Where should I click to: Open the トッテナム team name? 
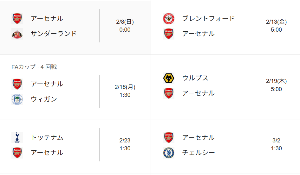tap(47, 137)
